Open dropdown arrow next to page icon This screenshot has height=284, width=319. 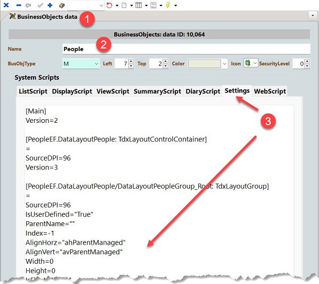[x=132, y=5]
